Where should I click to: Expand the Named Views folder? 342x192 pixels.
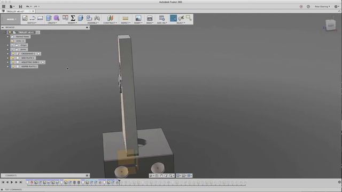point(8,37)
